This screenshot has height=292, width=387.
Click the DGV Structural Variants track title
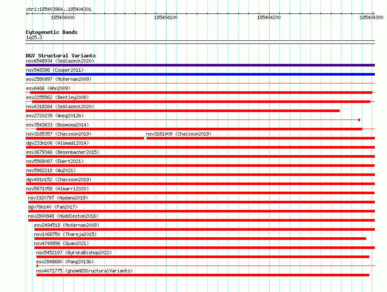(x=61, y=56)
